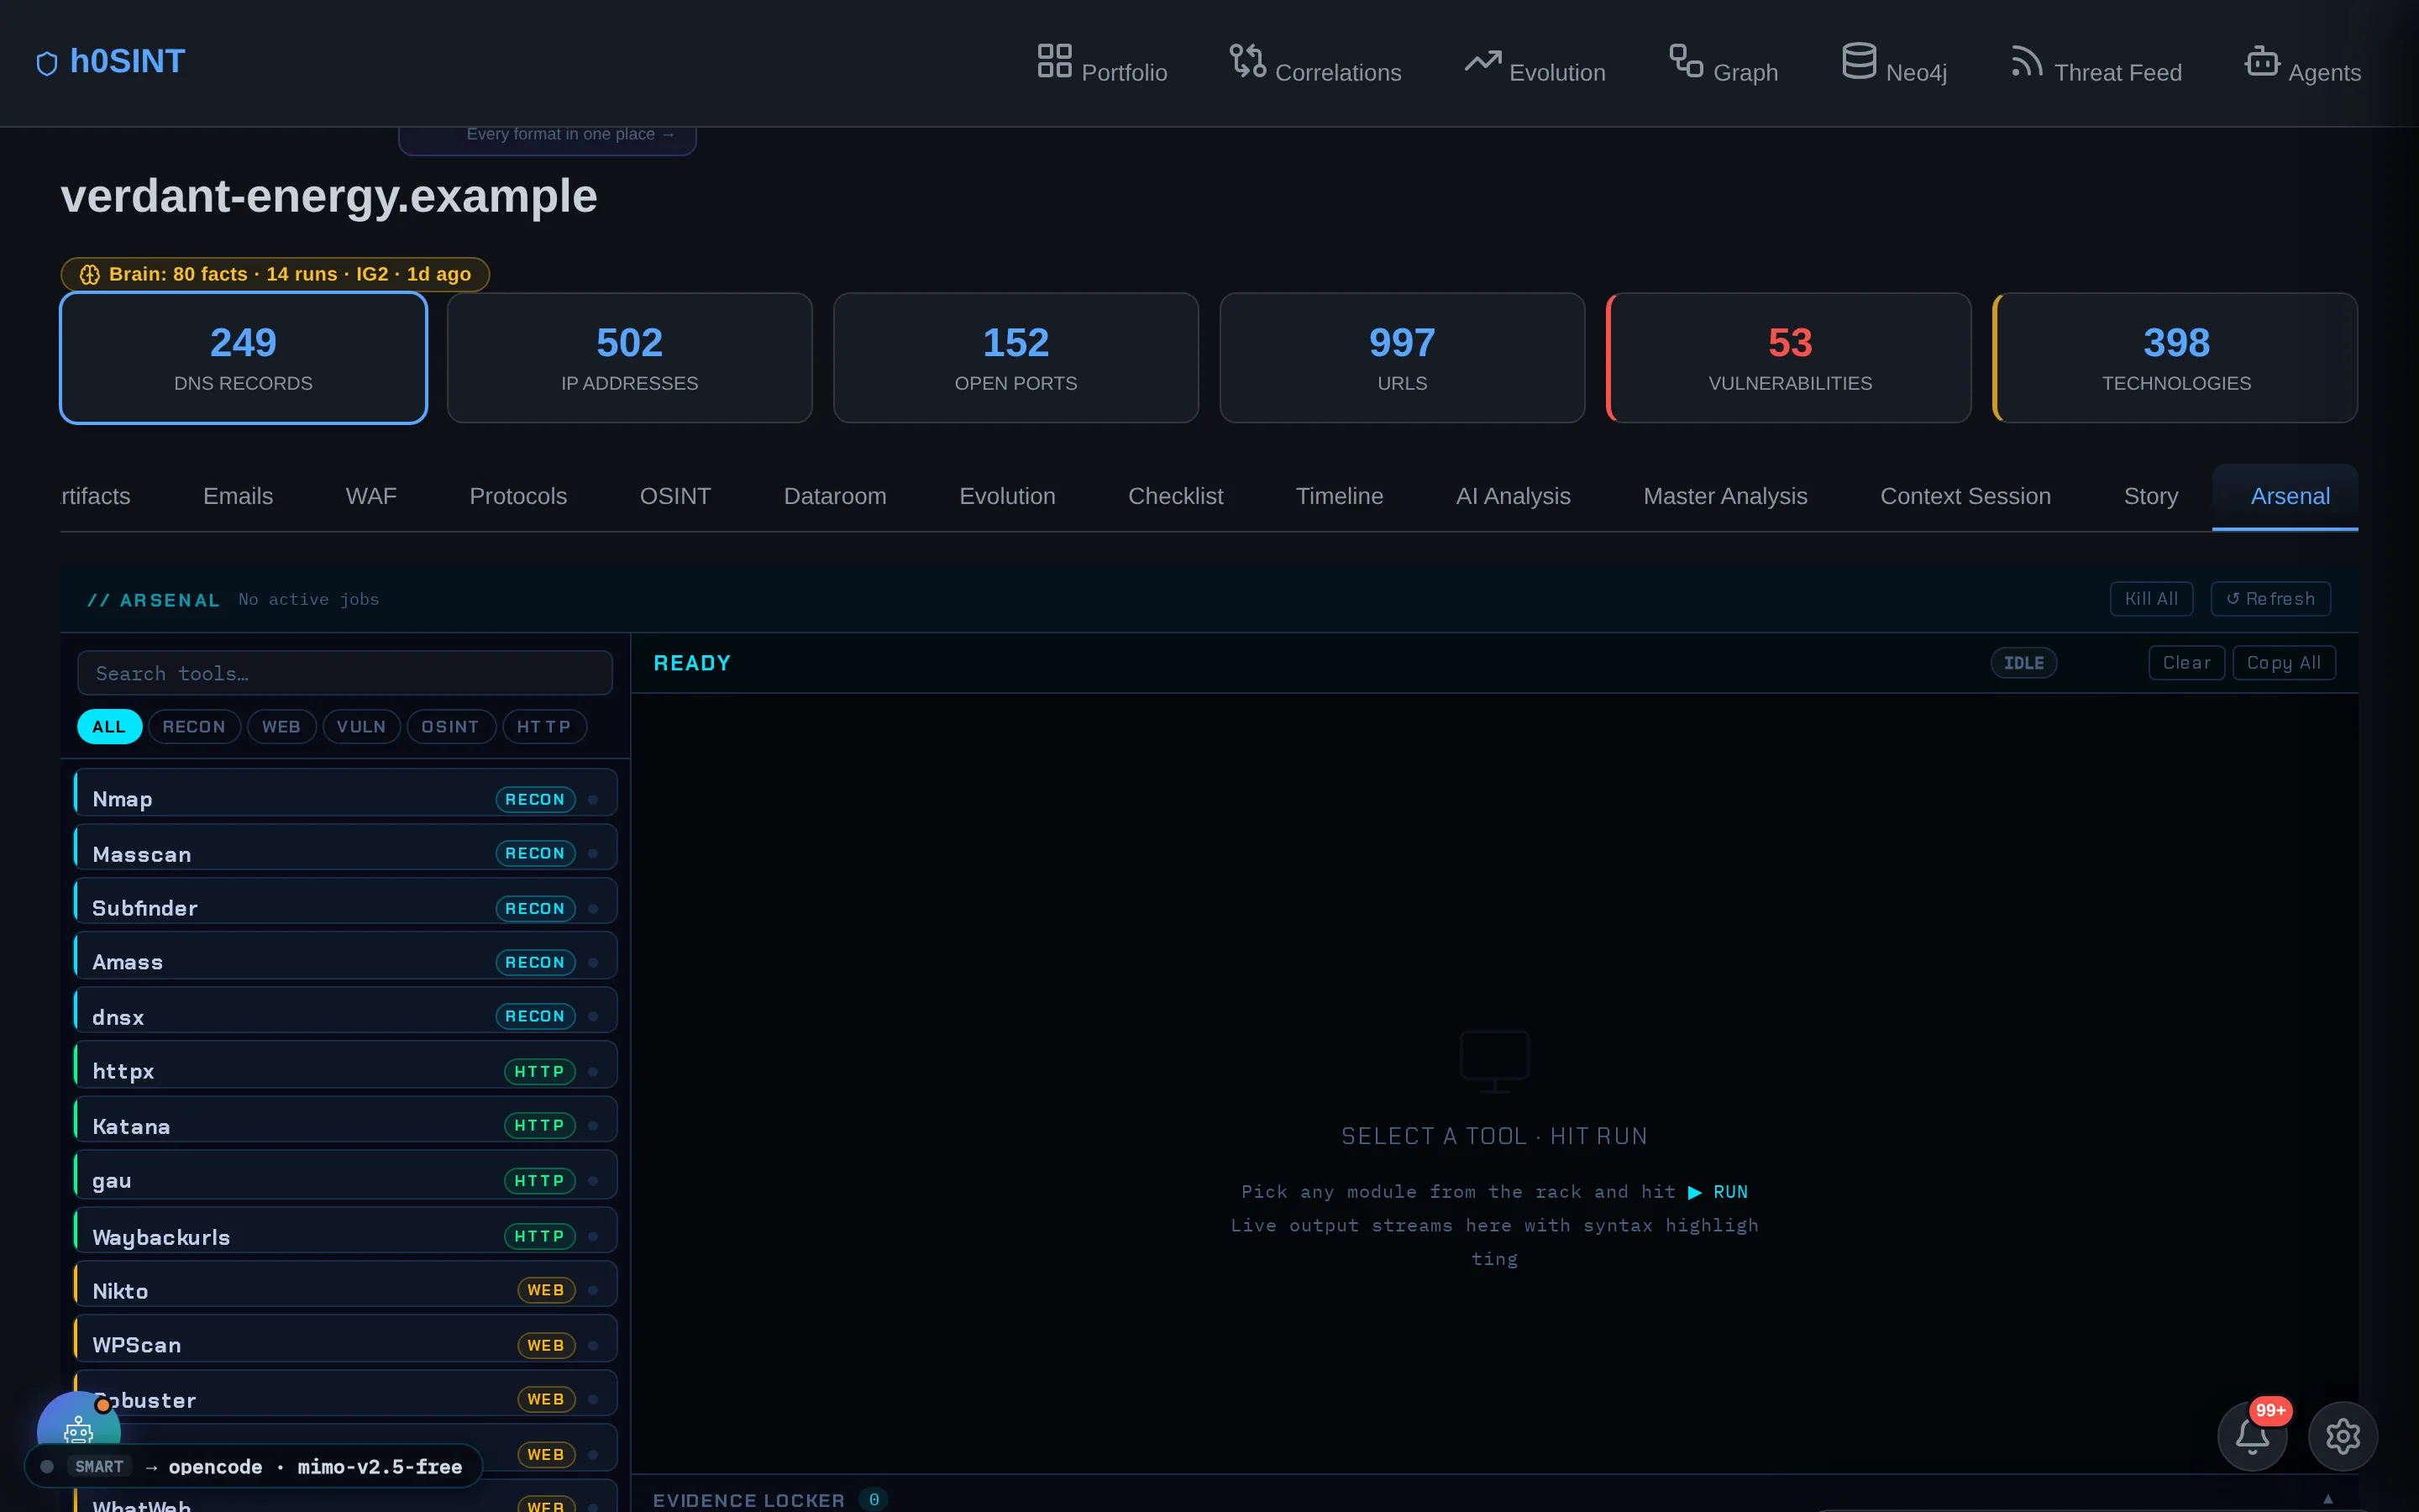Select the Subfinder tool

click(345, 902)
